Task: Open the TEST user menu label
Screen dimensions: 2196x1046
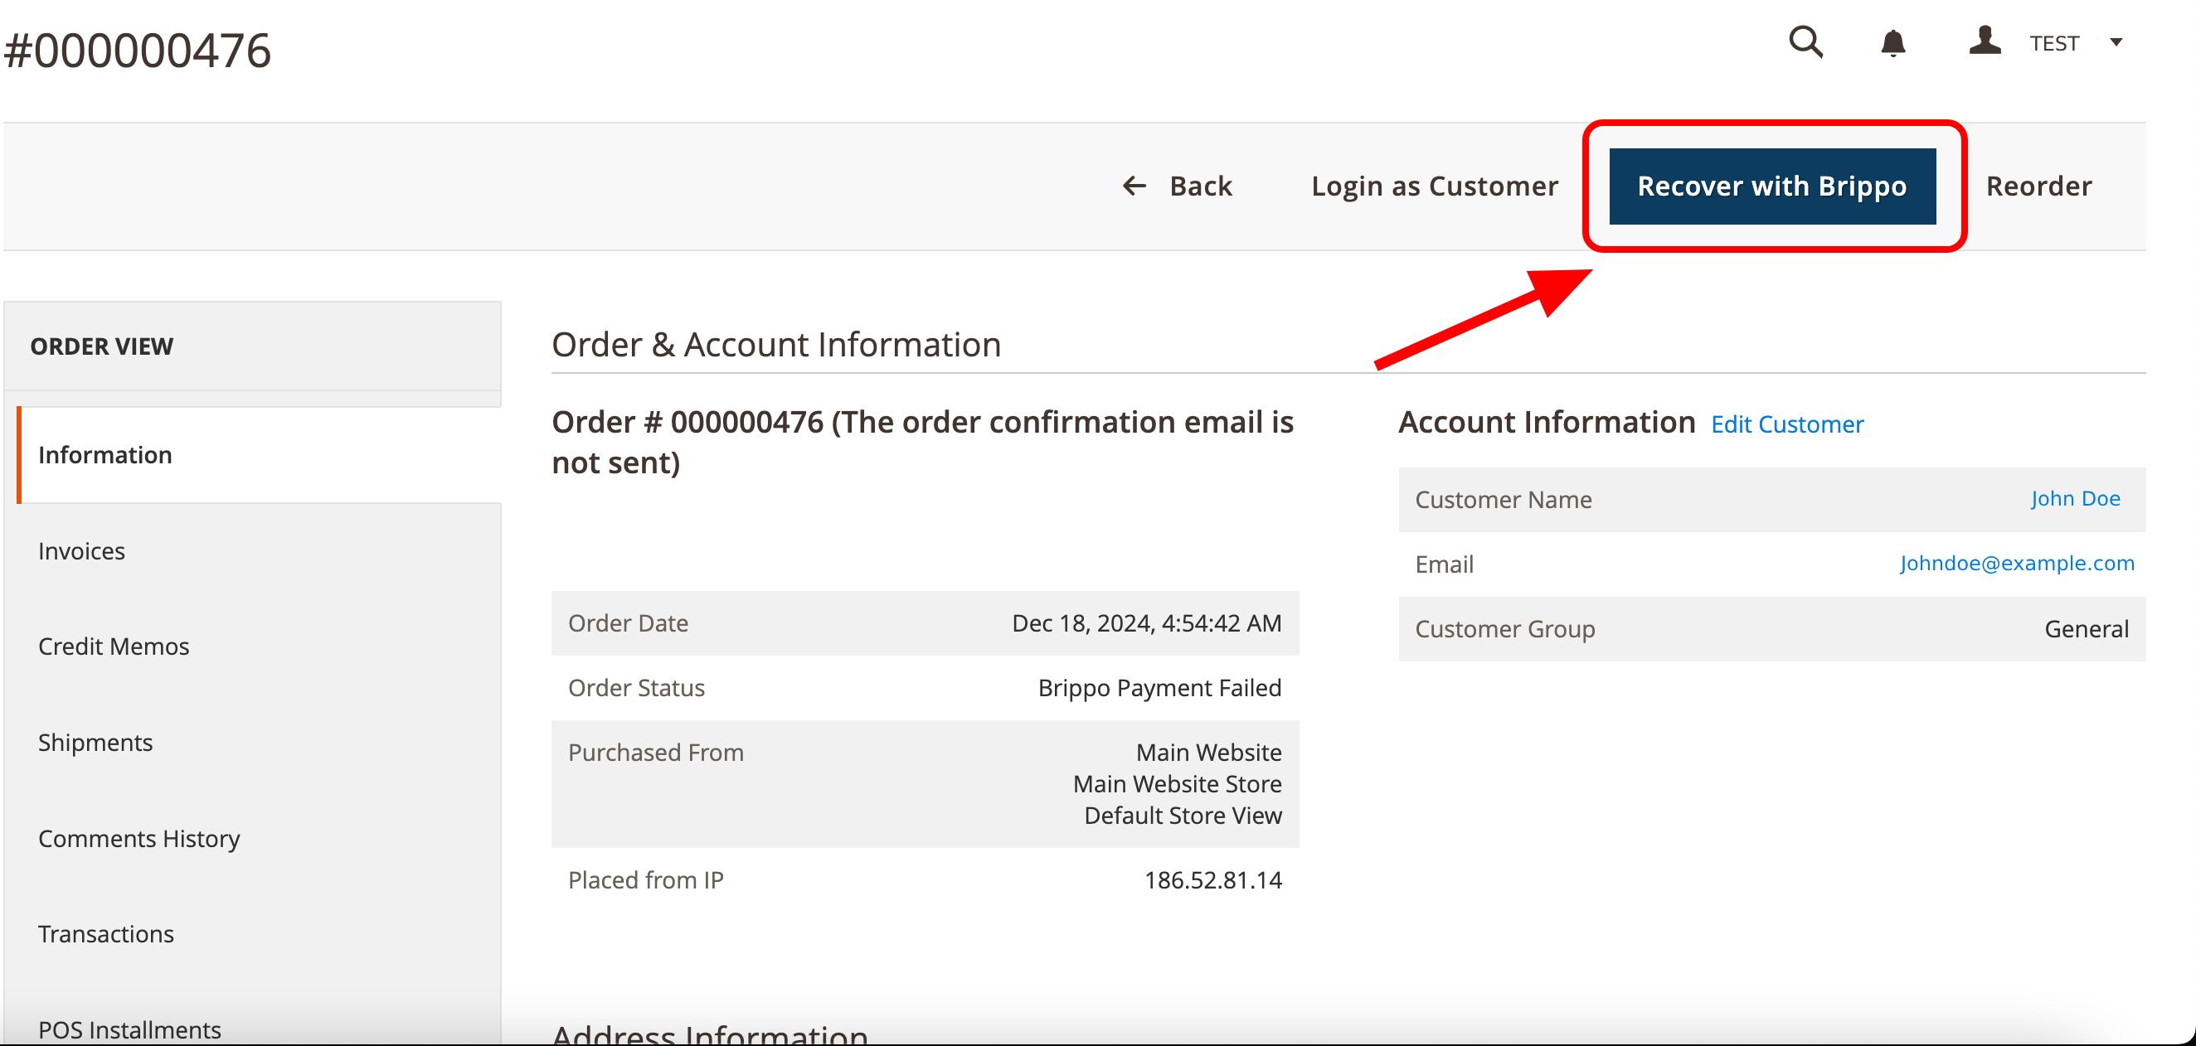Action: point(2053,43)
